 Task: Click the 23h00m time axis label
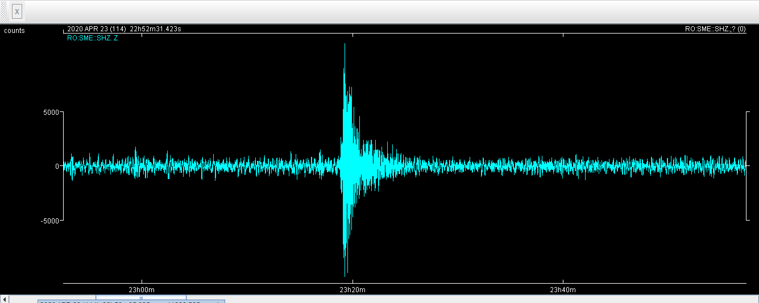pyautogui.click(x=142, y=290)
